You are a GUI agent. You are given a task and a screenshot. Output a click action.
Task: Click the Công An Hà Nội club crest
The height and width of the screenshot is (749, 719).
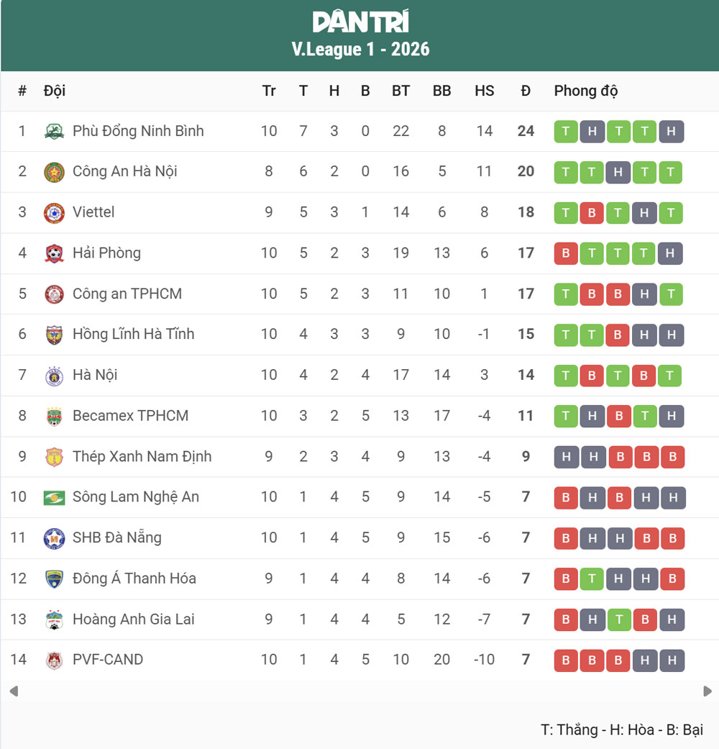point(54,172)
